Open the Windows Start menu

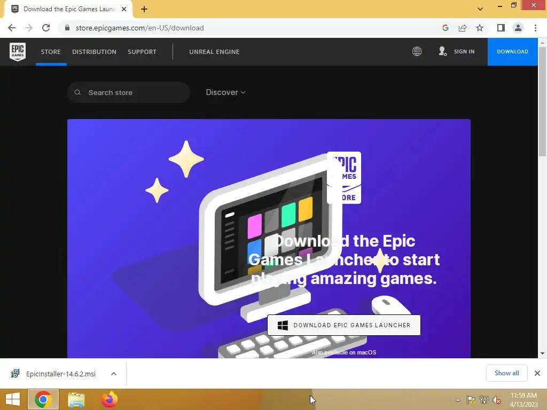tap(13, 399)
